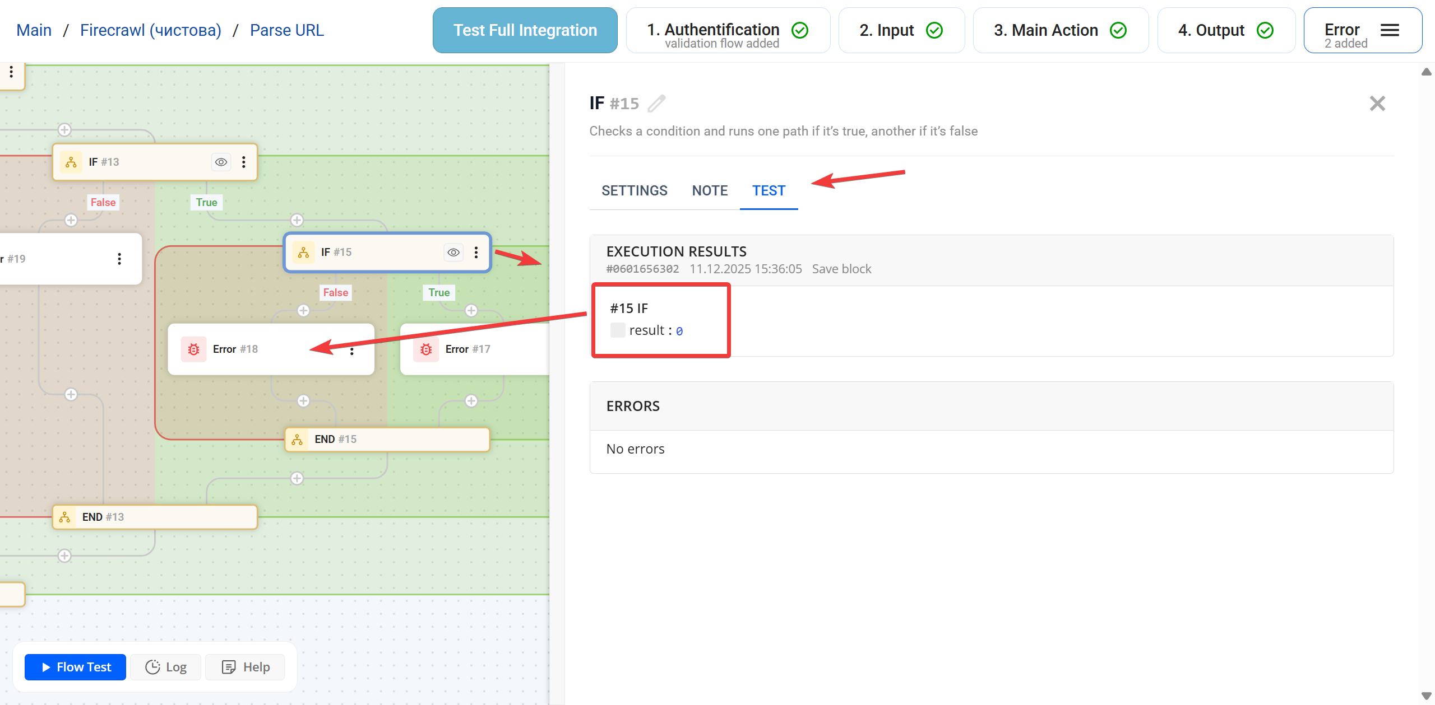
Task: Click the scroll down arrow of right panel
Action: pyautogui.click(x=1427, y=696)
